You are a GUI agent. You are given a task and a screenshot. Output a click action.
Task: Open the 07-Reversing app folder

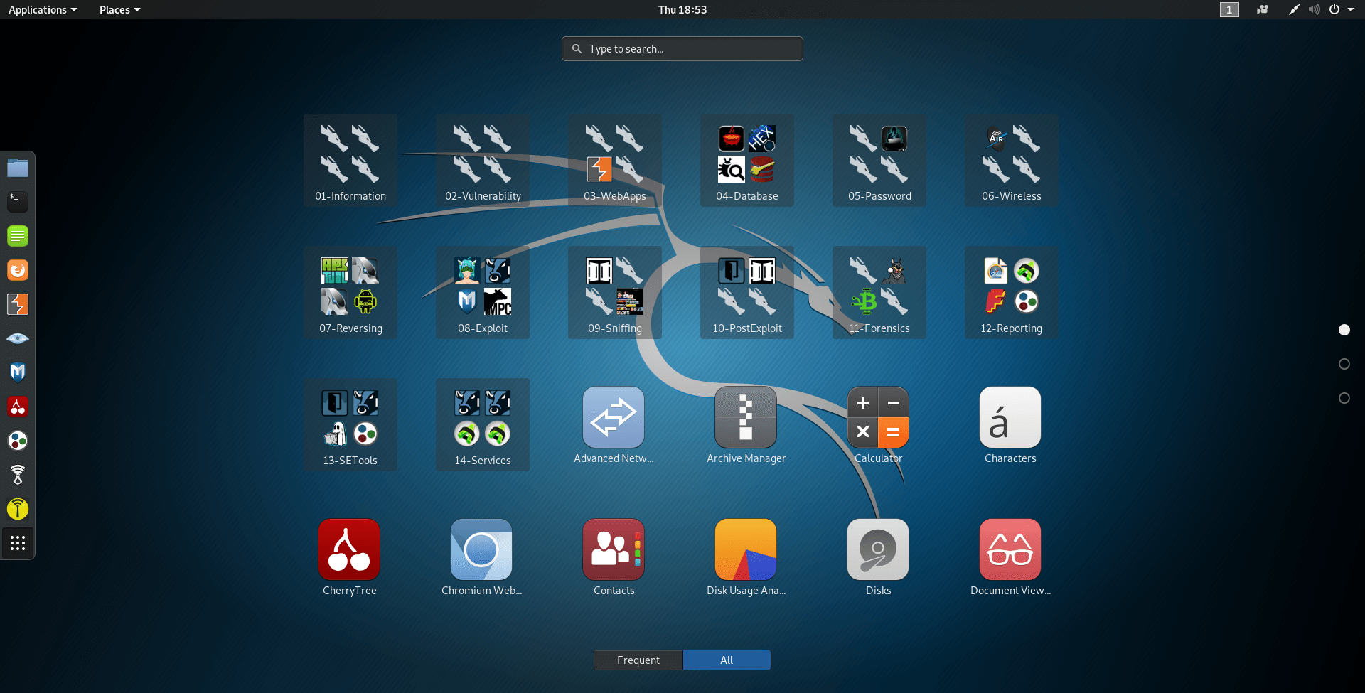pos(350,293)
